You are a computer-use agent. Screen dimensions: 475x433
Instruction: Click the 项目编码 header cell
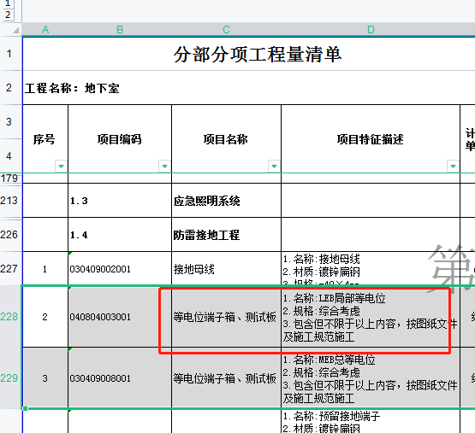[x=120, y=139]
